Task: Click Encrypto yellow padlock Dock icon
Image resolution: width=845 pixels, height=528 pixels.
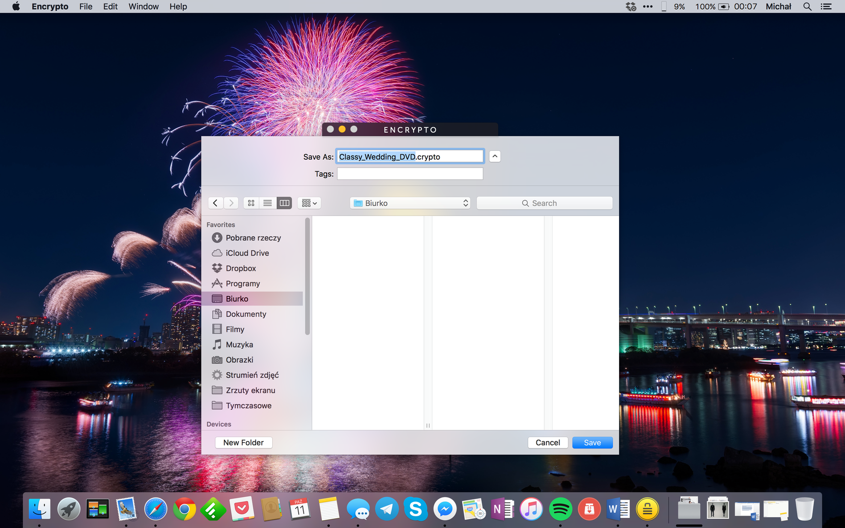Action: coord(647,509)
